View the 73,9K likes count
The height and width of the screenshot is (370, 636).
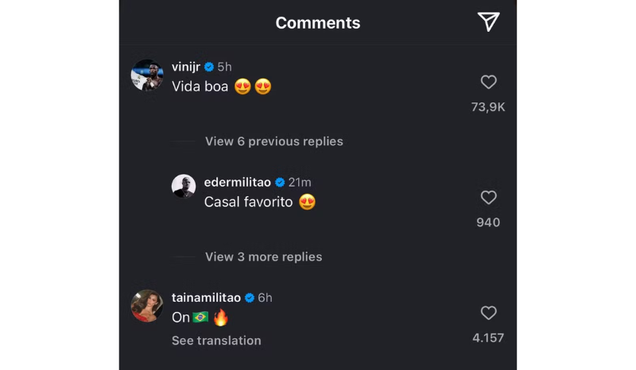[488, 106]
